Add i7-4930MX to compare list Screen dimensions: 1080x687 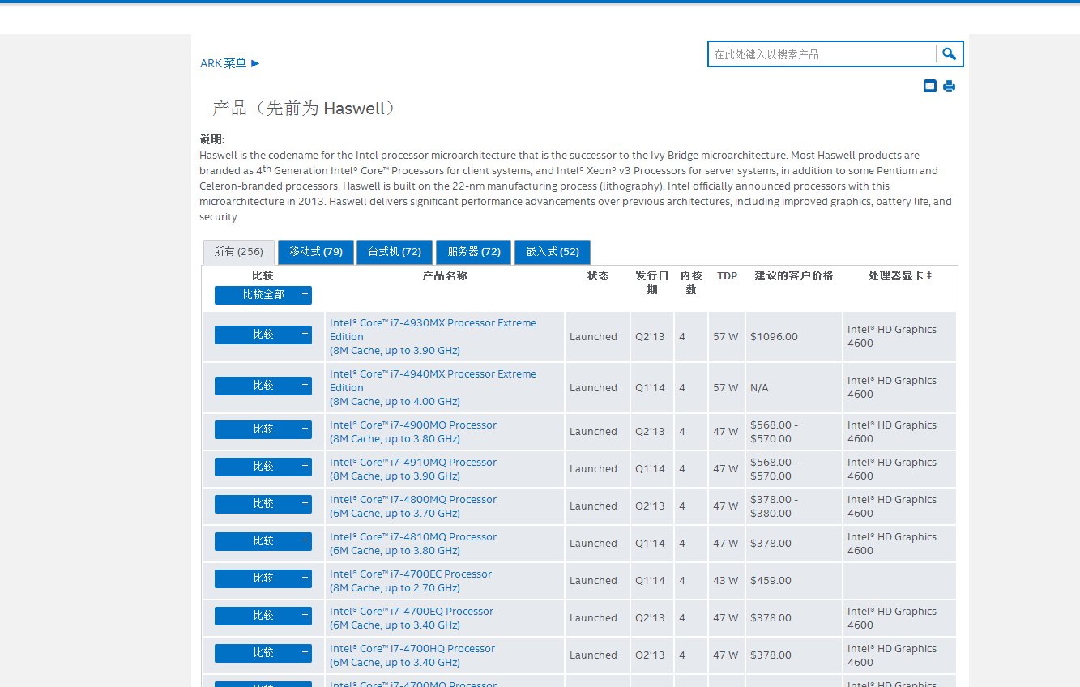click(263, 335)
